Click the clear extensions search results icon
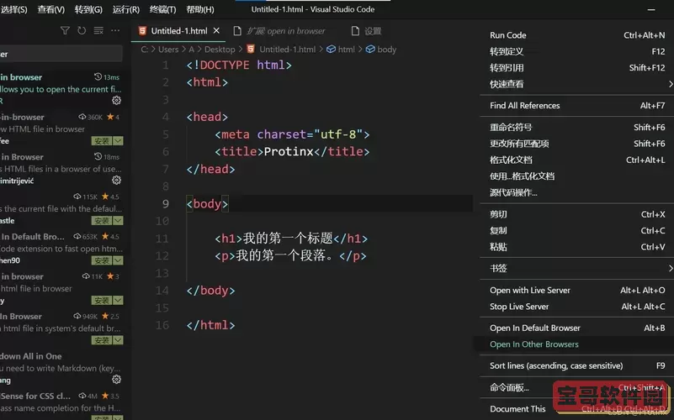The height and width of the screenshot is (420, 674). click(98, 30)
